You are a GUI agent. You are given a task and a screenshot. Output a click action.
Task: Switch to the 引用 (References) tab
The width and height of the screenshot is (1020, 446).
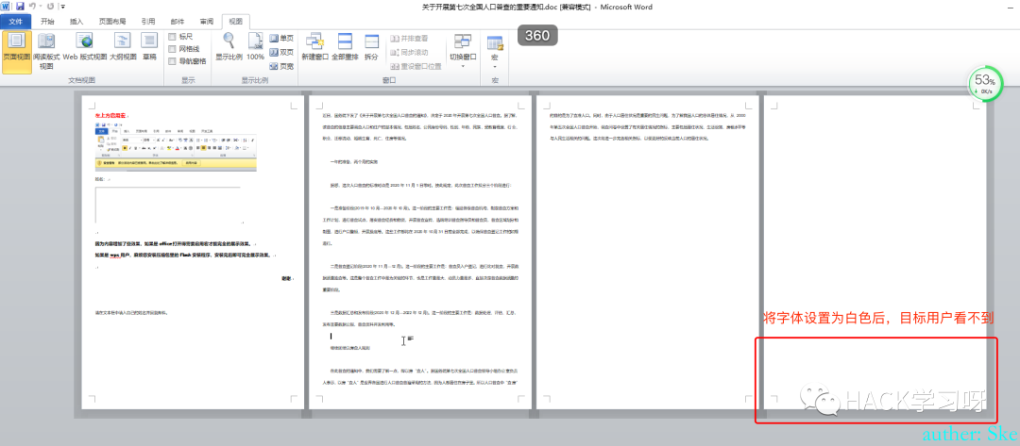(148, 22)
